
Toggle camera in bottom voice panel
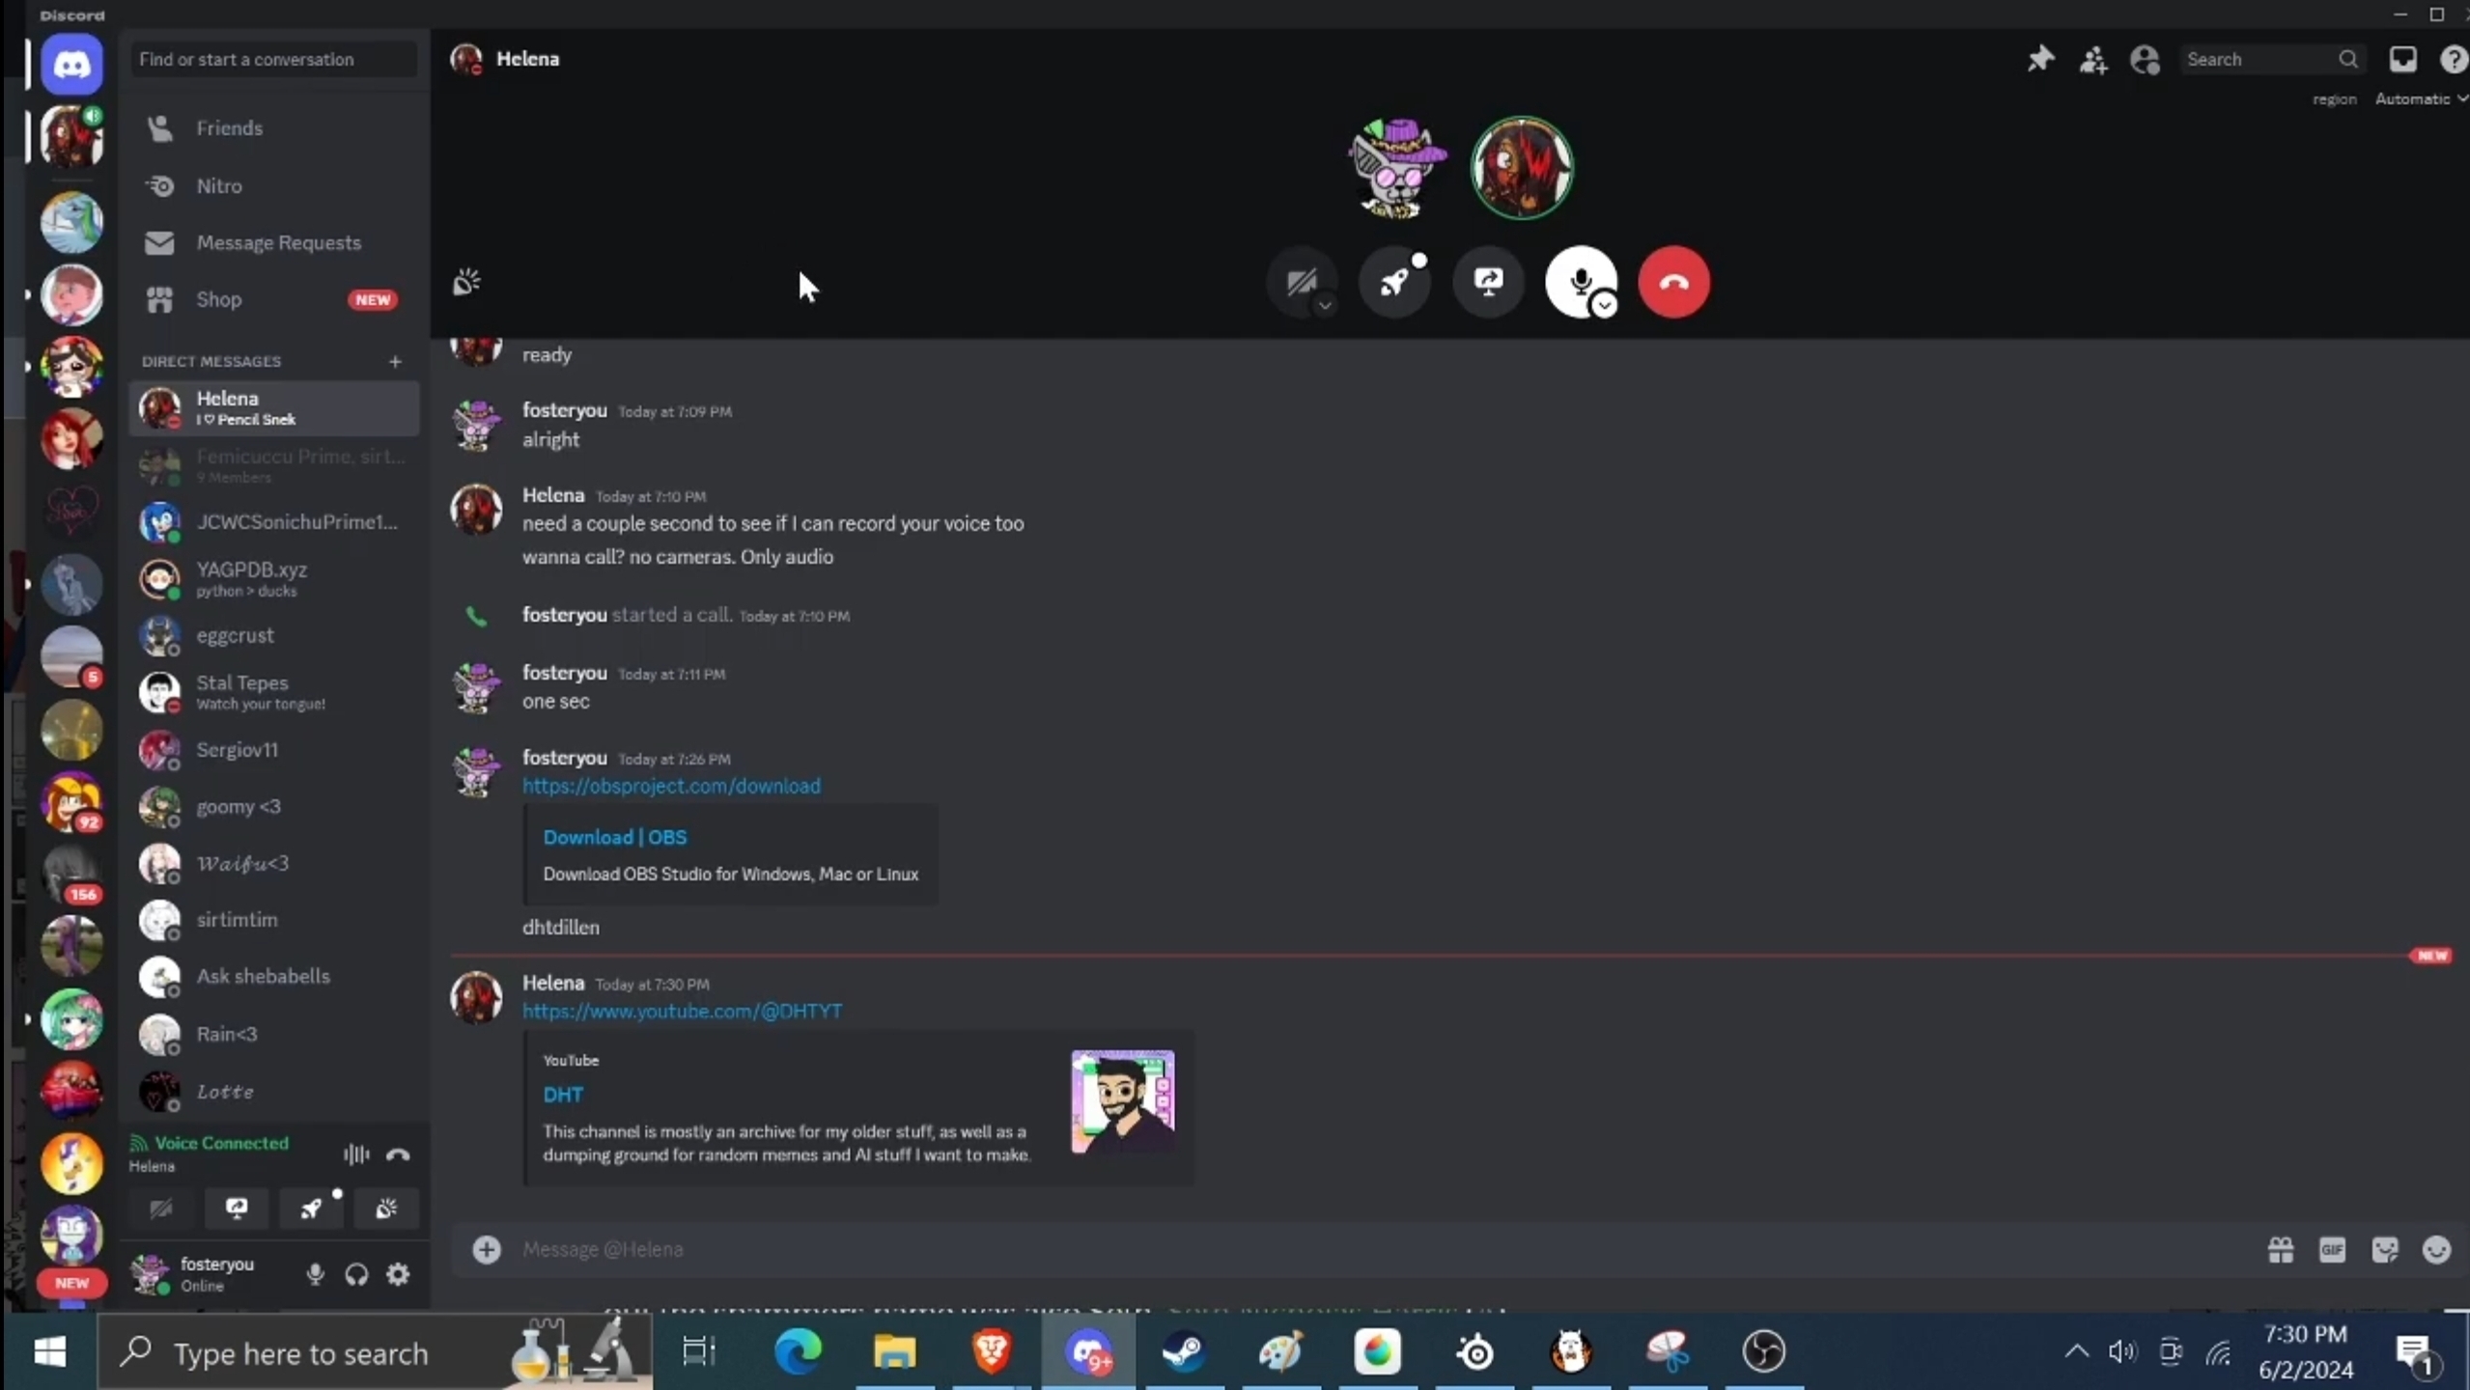[160, 1208]
